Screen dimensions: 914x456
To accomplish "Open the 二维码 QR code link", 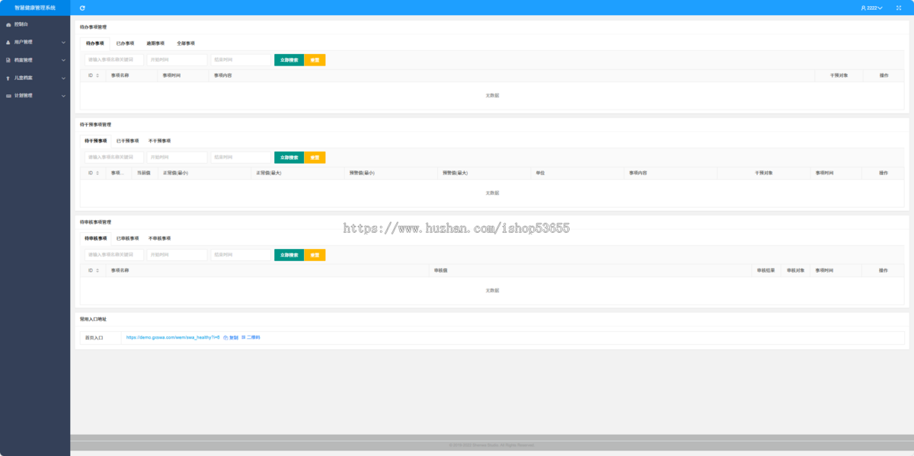I will pyautogui.click(x=251, y=337).
